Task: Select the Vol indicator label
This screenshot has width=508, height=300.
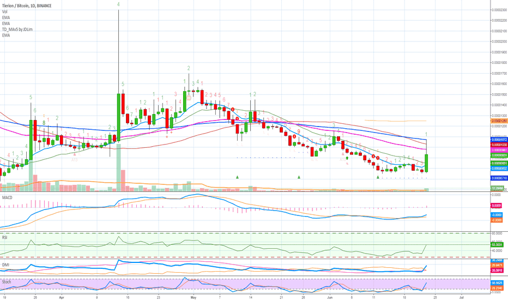Action: [4, 11]
